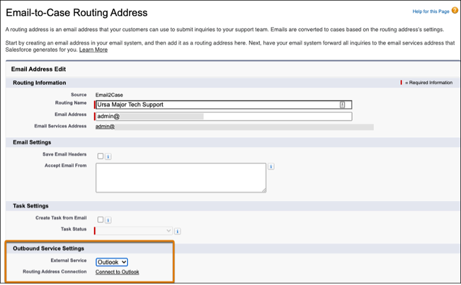Open info icon next to Accept Email From
Viewport: 461px width, 285px height.
[x=271, y=166]
